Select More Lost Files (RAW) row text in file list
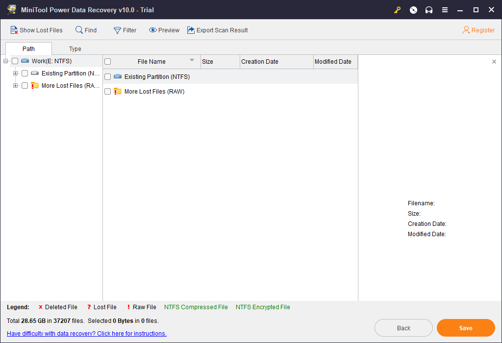This screenshot has width=502, height=343. [154, 92]
